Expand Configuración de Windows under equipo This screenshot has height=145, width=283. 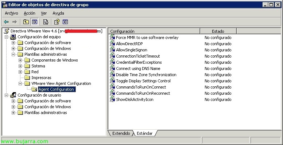[13, 48]
